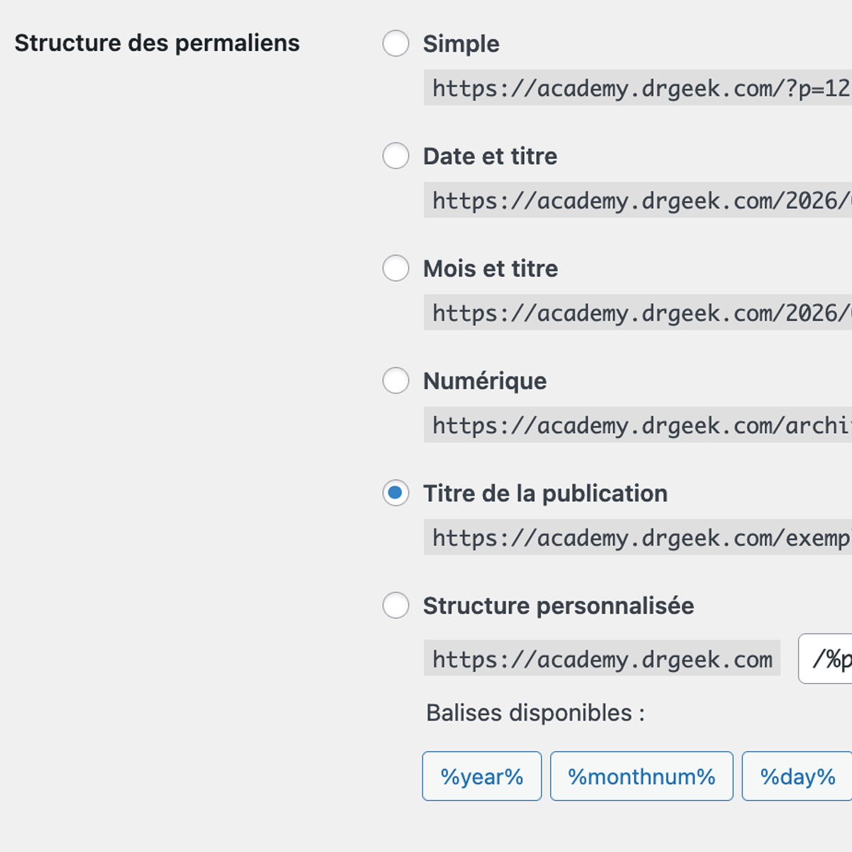Switch to Structure personnalisée radio button
852x852 pixels.
[395, 606]
